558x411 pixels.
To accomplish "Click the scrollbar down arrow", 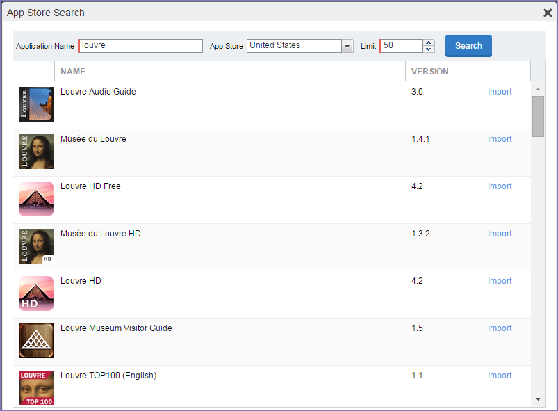I will pyautogui.click(x=538, y=399).
